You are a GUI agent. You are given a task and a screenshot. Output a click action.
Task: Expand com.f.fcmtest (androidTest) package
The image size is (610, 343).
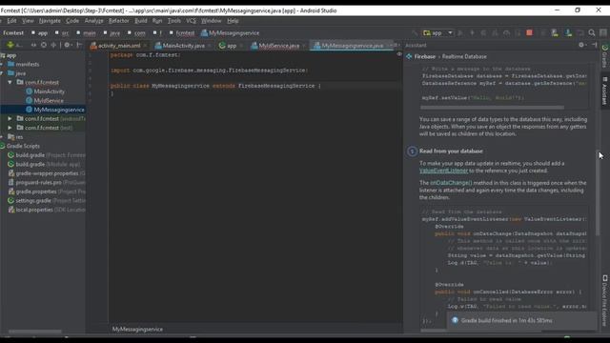[10, 118]
